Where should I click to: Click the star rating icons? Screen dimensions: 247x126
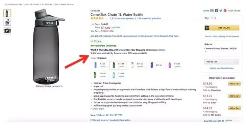pos(97,18)
